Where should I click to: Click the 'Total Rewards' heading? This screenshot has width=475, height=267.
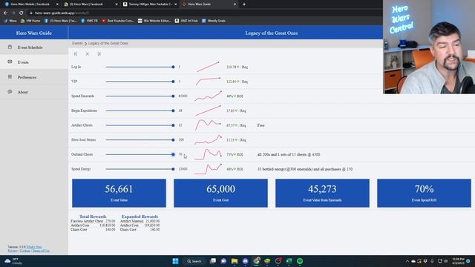tap(93, 217)
